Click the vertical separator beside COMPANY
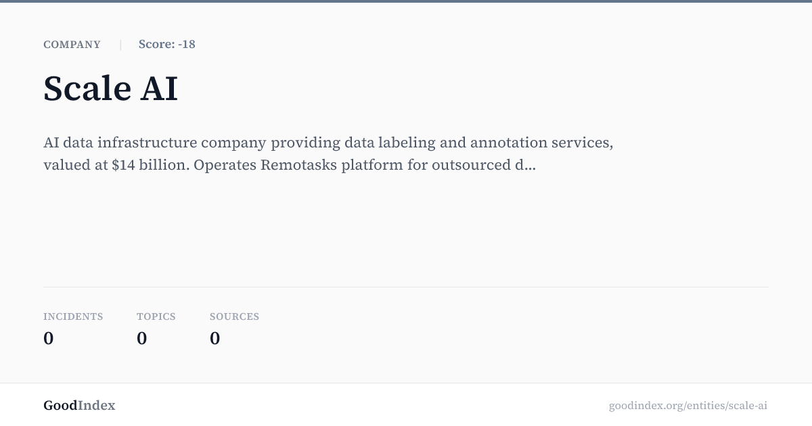Screen dimensions: 812x426 (x=120, y=45)
